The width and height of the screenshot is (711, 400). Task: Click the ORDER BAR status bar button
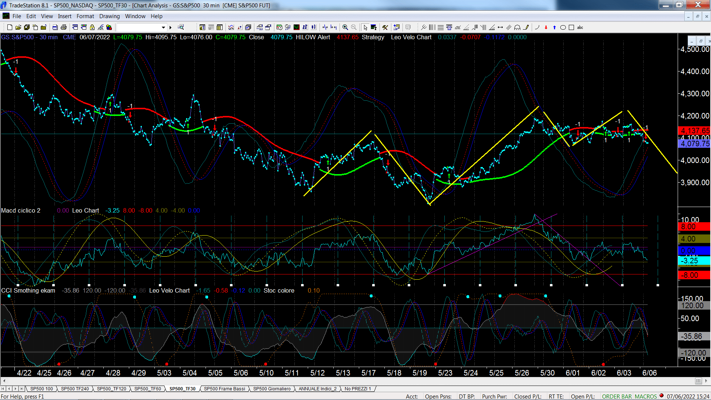pyautogui.click(x=617, y=397)
